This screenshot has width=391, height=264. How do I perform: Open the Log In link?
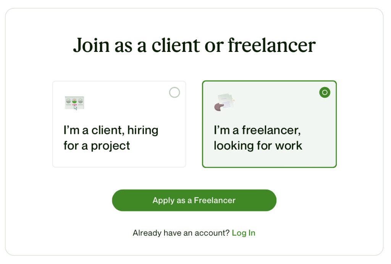(x=244, y=233)
